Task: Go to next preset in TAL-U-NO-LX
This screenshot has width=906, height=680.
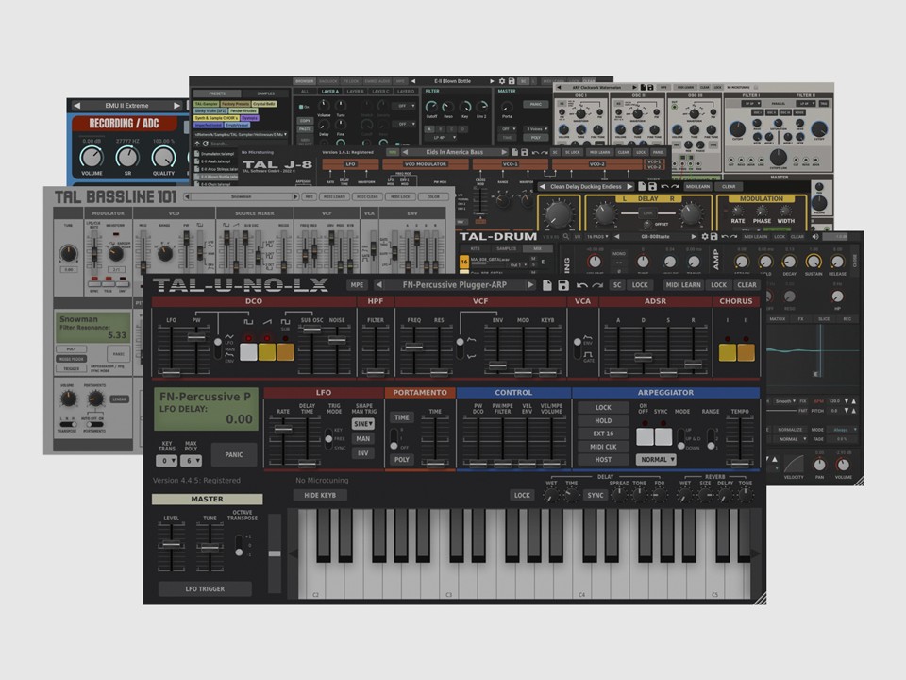Action: (529, 284)
